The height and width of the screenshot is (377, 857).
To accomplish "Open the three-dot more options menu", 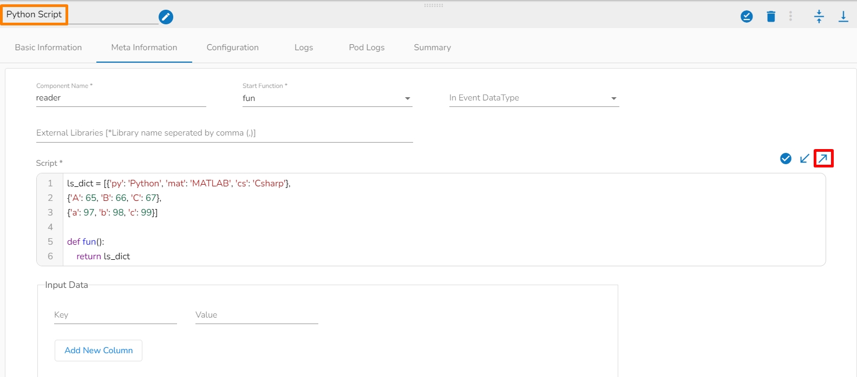I will click(x=790, y=17).
